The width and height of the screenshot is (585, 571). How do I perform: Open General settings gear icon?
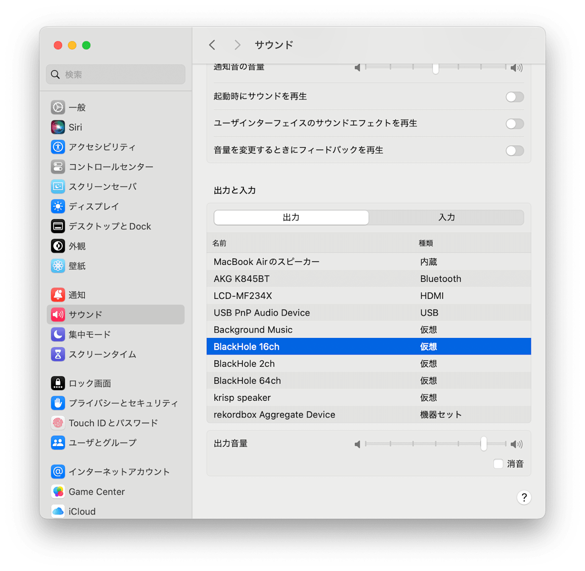[x=58, y=107]
